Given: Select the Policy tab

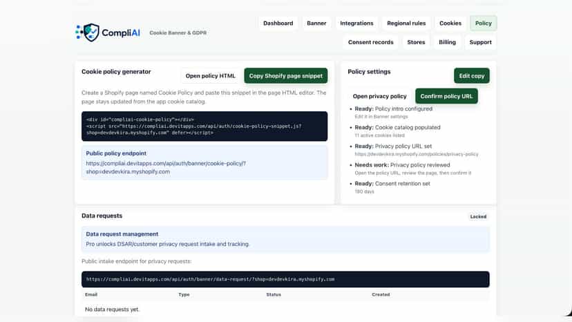Looking at the screenshot, I should (x=483, y=23).
